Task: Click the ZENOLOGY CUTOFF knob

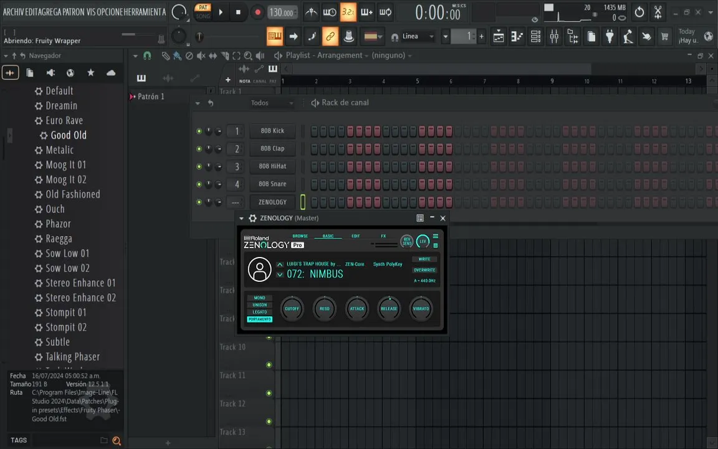Action: [292, 309]
